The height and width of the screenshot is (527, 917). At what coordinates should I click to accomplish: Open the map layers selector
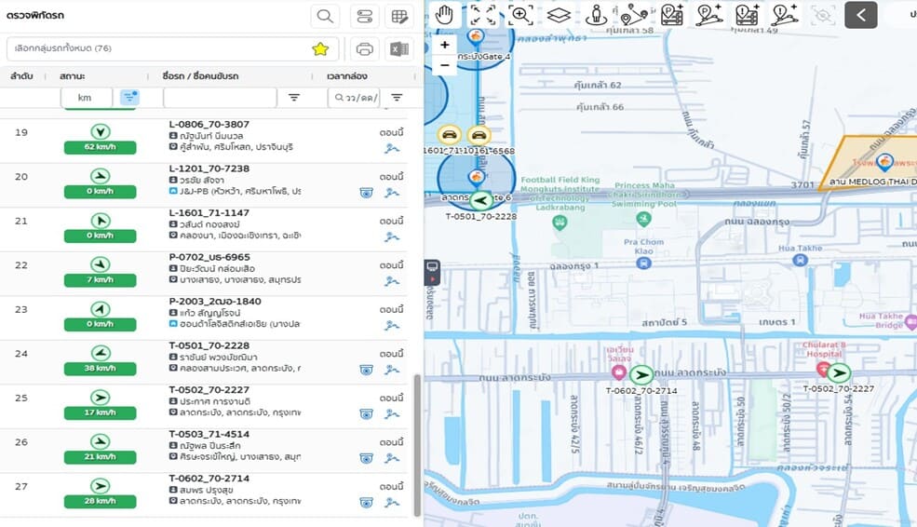click(558, 15)
